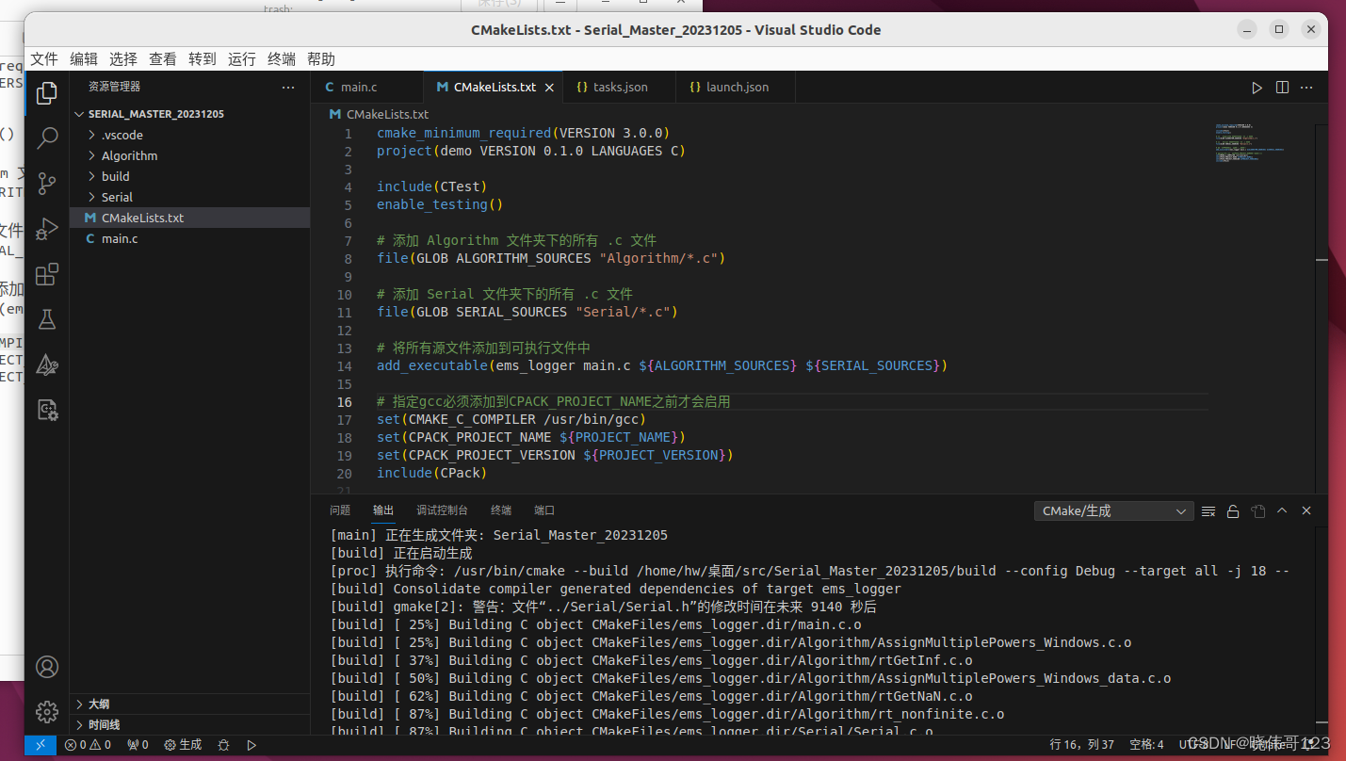Open Run and Debug view
Viewport: 1346px width, 761px height.
pos(47,229)
